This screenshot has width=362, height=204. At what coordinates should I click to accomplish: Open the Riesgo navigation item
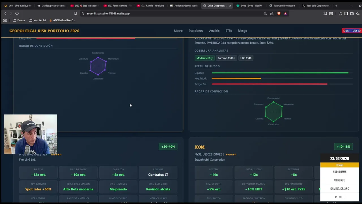[242, 31]
